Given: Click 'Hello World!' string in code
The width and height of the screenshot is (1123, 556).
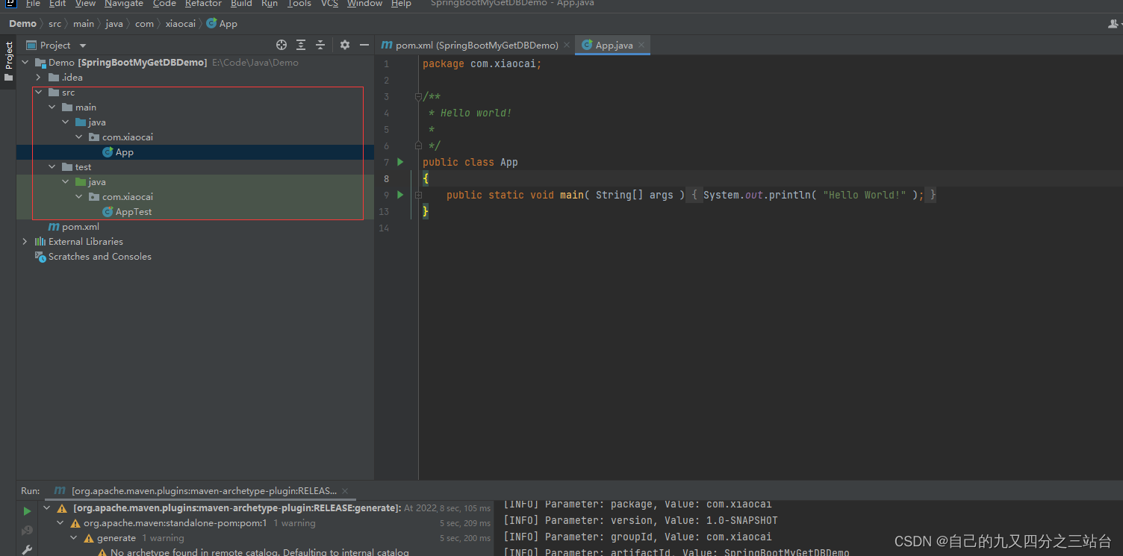Looking at the screenshot, I should 865,195.
